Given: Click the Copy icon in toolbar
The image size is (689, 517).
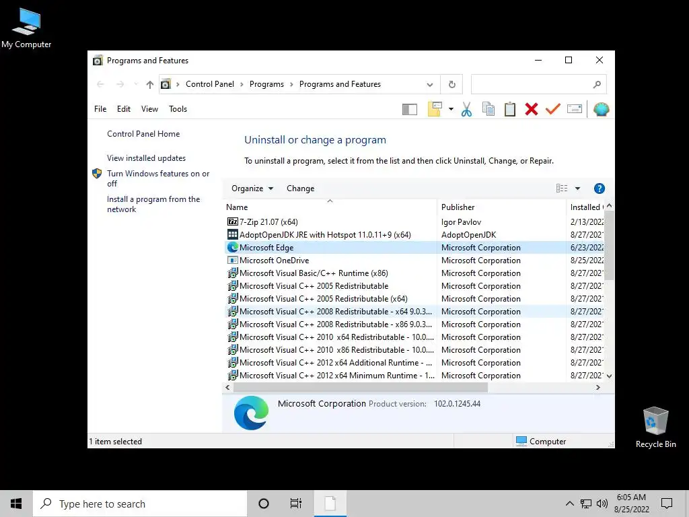Looking at the screenshot, I should 488,109.
